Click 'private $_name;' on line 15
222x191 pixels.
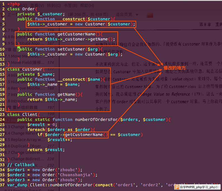[x=36, y=74]
